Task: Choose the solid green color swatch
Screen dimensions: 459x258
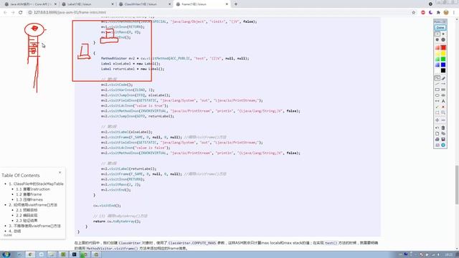Action: pos(443,59)
